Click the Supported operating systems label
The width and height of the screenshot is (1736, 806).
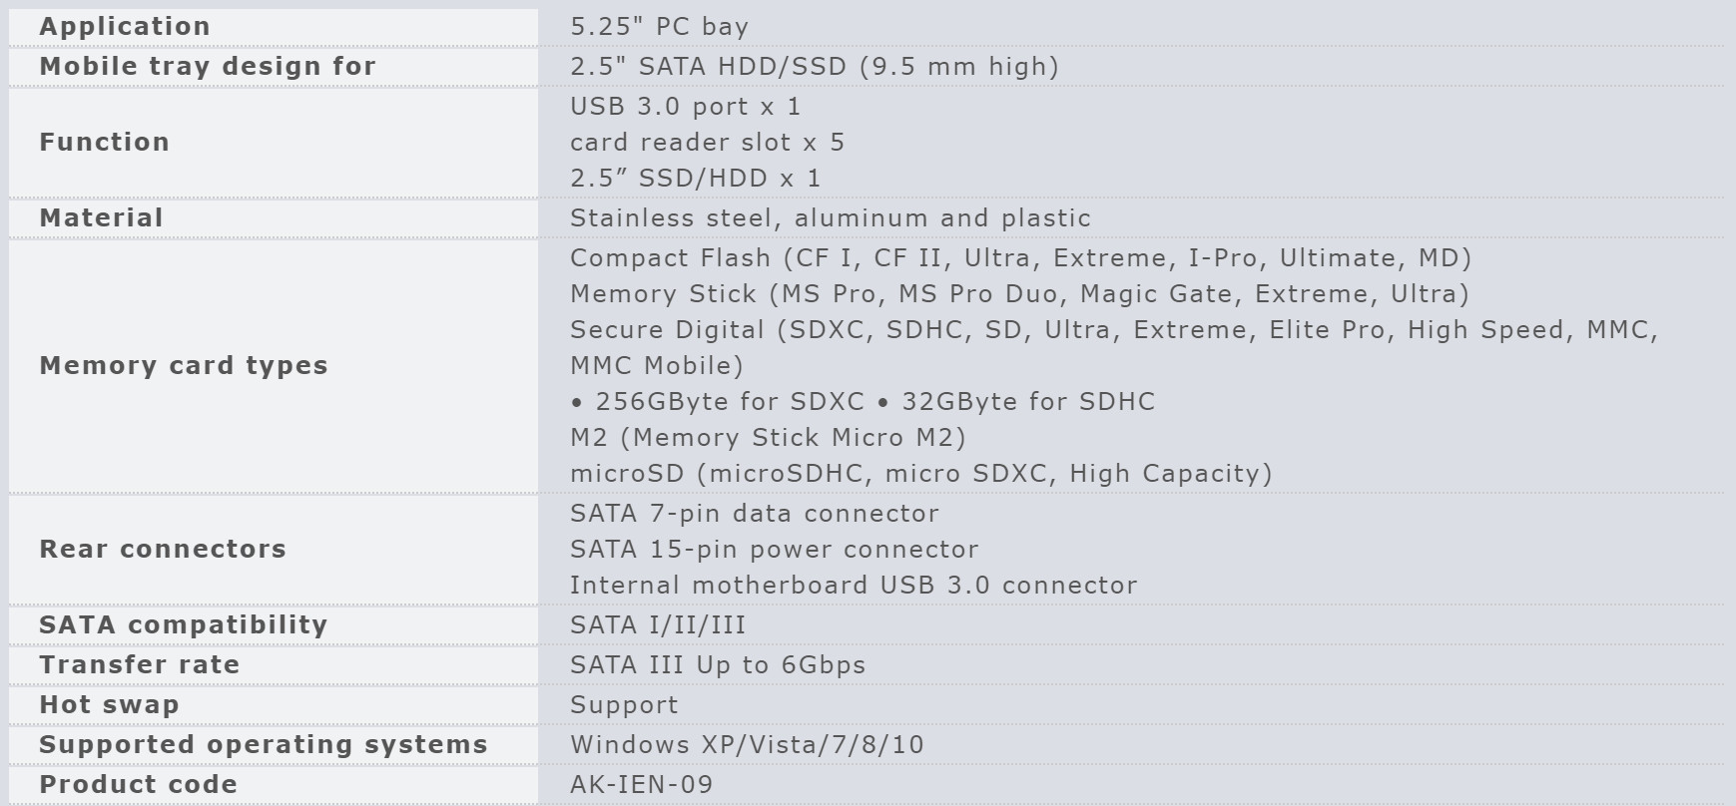coord(264,745)
